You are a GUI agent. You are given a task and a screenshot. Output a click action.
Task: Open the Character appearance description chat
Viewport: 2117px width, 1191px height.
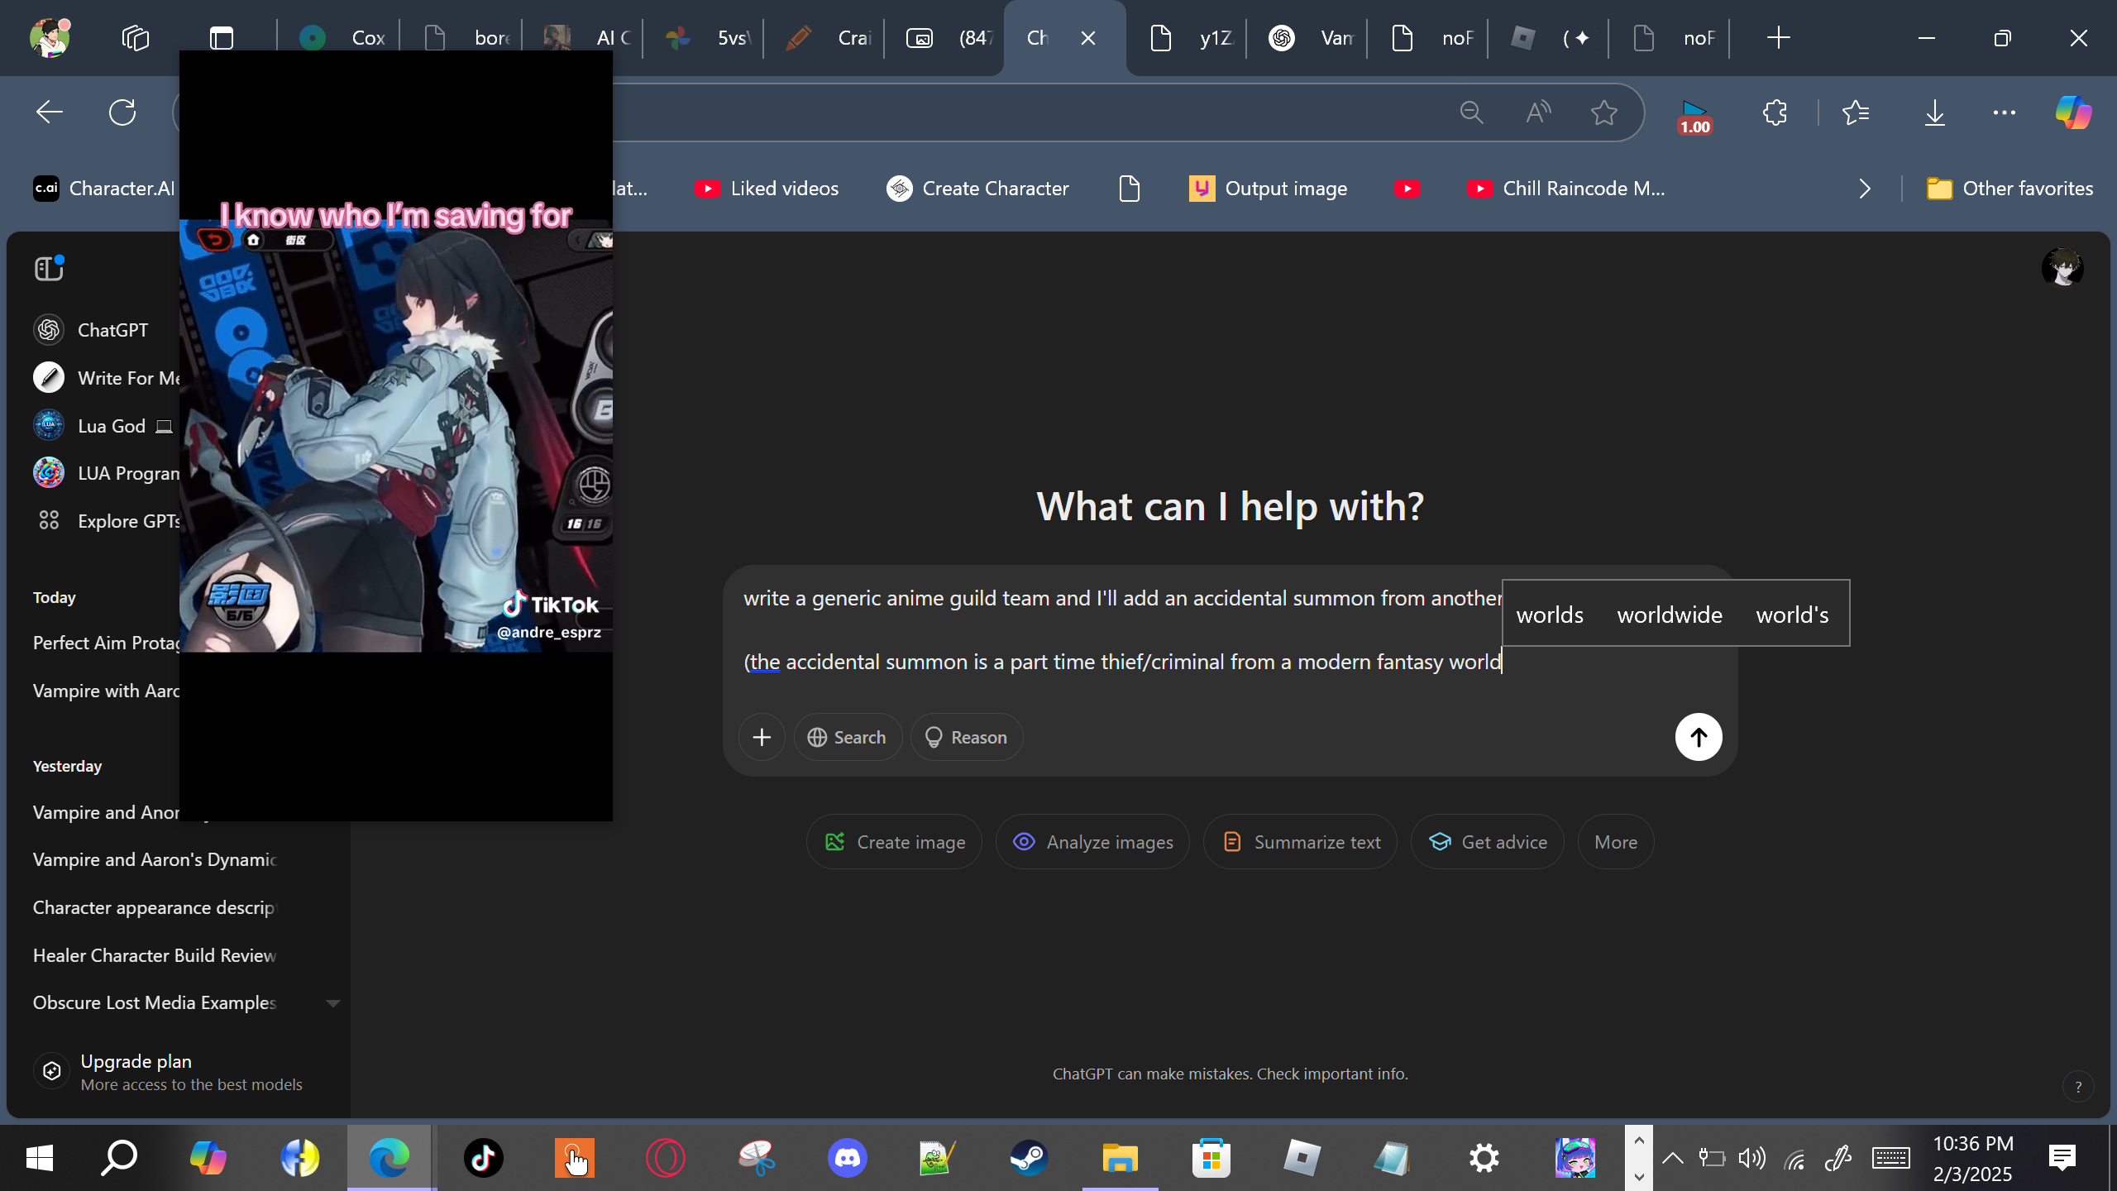click(x=155, y=907)
